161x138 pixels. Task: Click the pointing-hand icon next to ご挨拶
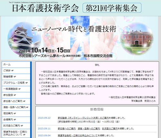pos(13,71)
